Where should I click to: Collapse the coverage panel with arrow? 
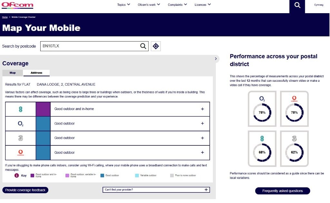(216, 59)
